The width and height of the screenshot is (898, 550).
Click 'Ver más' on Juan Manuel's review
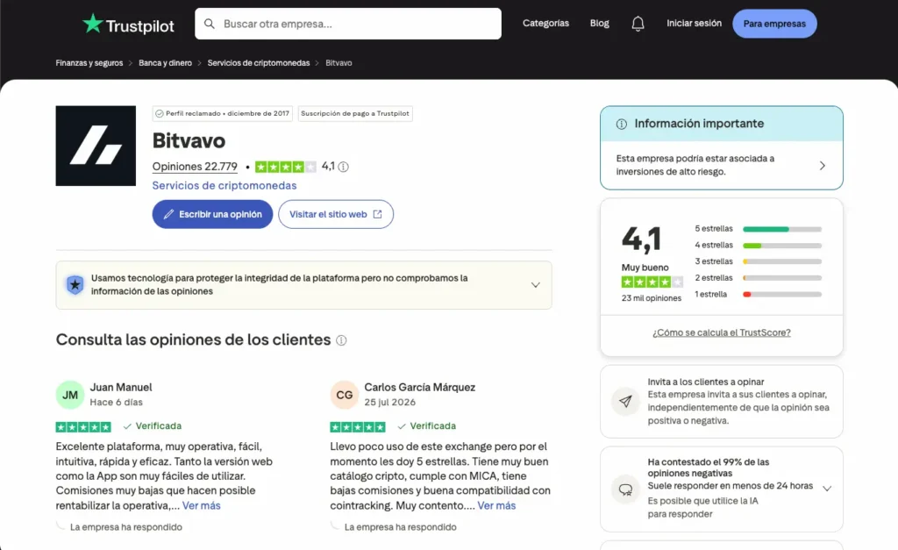[201, 506]
